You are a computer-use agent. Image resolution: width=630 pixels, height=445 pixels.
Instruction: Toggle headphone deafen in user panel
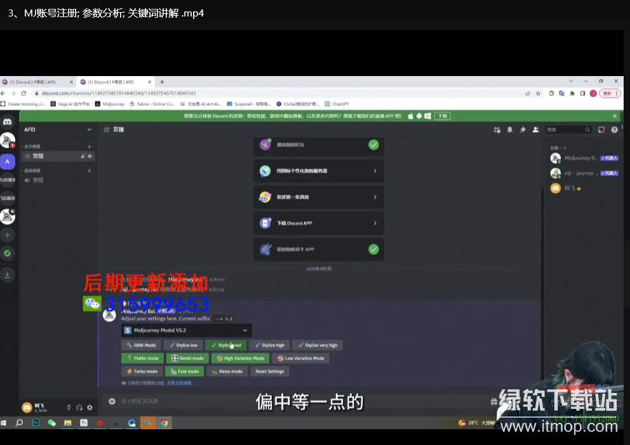[79, 408]
